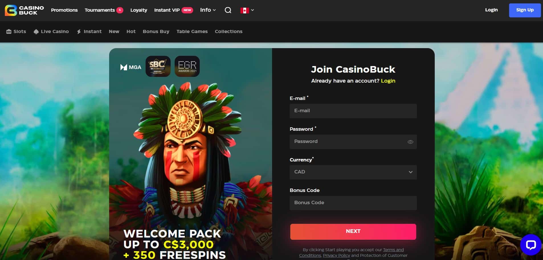Open live chat bubble icon
This screenshot has height=260, width=543.
tap(531, 245)
